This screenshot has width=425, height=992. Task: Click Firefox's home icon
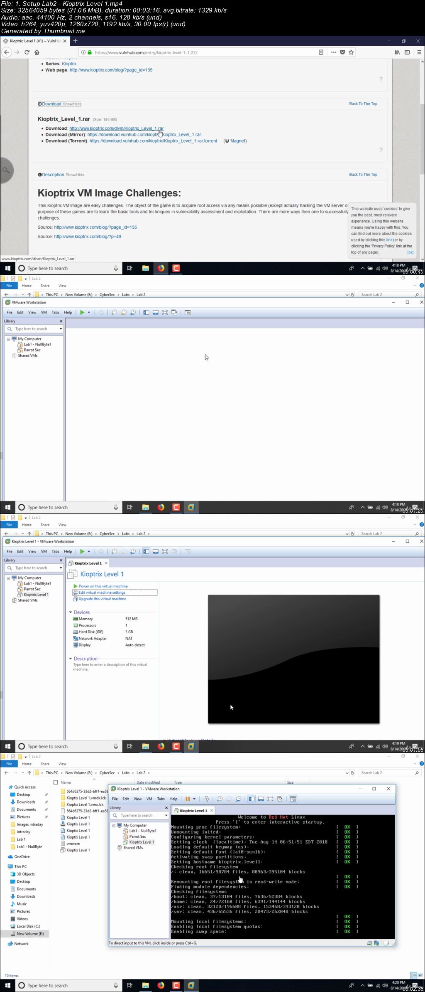click(37, 52)
